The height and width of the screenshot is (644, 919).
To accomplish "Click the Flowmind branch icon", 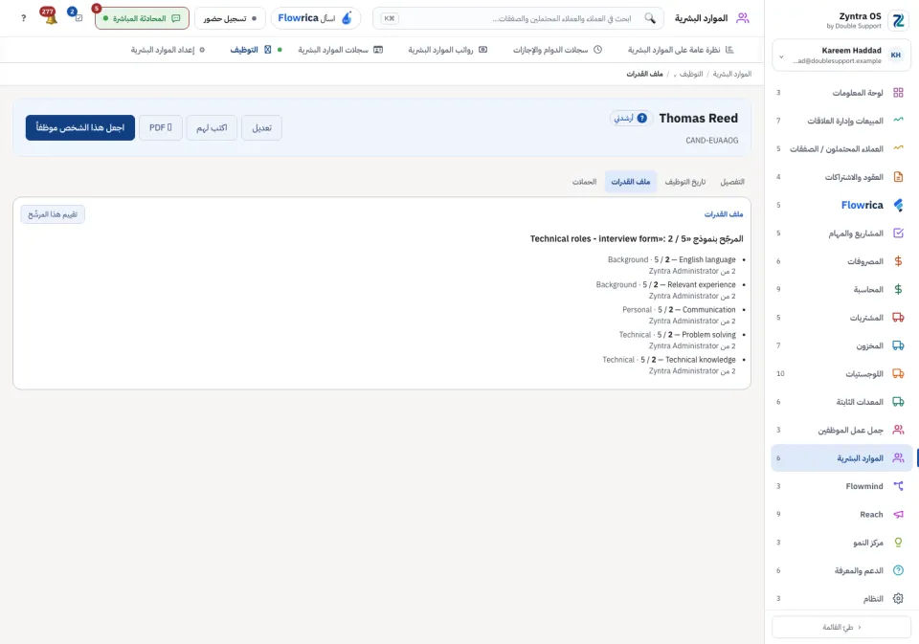I will (x=898, y=486).
